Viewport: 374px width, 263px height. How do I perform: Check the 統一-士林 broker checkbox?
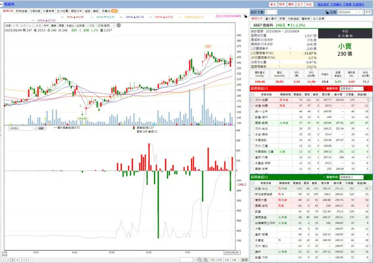point(252,111)
